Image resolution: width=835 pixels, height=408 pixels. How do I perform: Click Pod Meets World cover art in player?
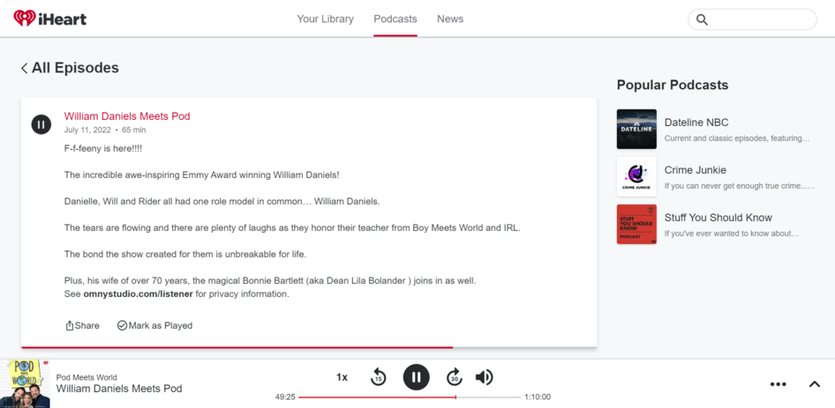click(x=25, y=384)
